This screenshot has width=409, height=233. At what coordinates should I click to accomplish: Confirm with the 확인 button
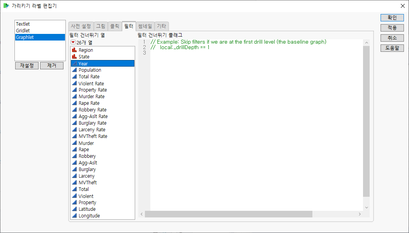coord(392,18)
